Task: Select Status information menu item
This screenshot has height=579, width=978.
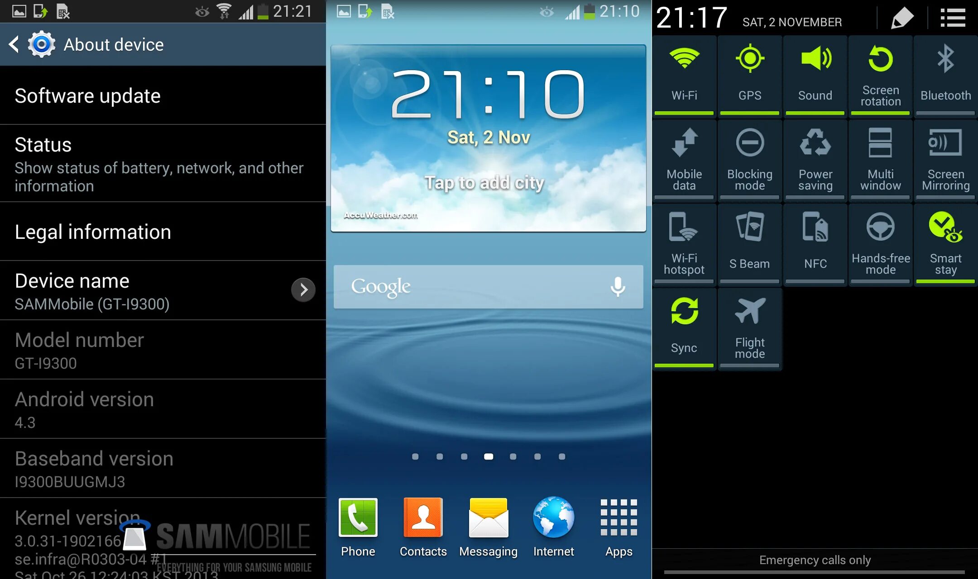Action: (163, 163)
